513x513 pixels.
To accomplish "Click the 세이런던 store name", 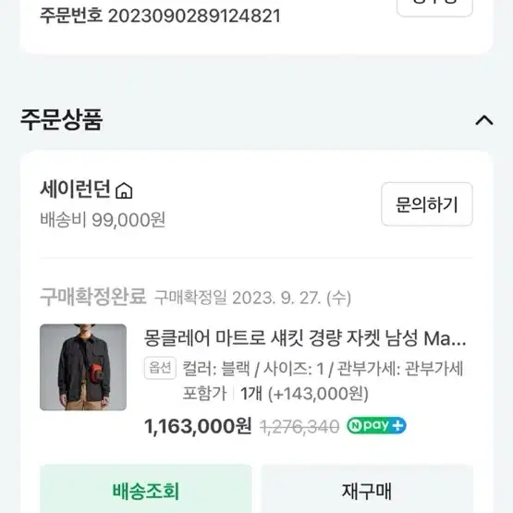I will tap(75, 189).
